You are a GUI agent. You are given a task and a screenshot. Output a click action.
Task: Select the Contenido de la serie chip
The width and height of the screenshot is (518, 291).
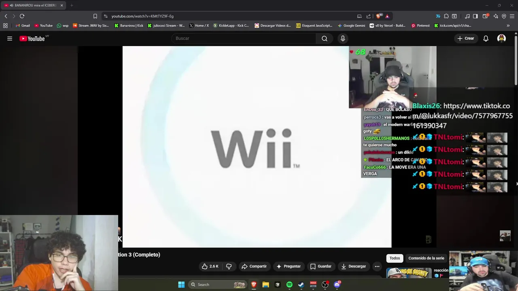coord(426,258)
